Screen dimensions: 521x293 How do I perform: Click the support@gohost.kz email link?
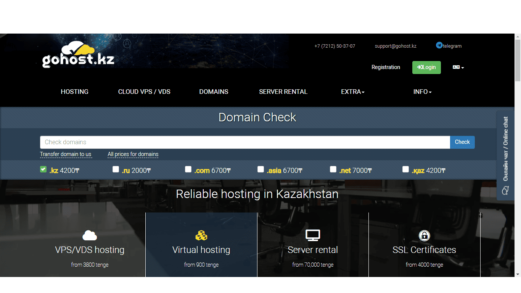click(x=396, y=46)
